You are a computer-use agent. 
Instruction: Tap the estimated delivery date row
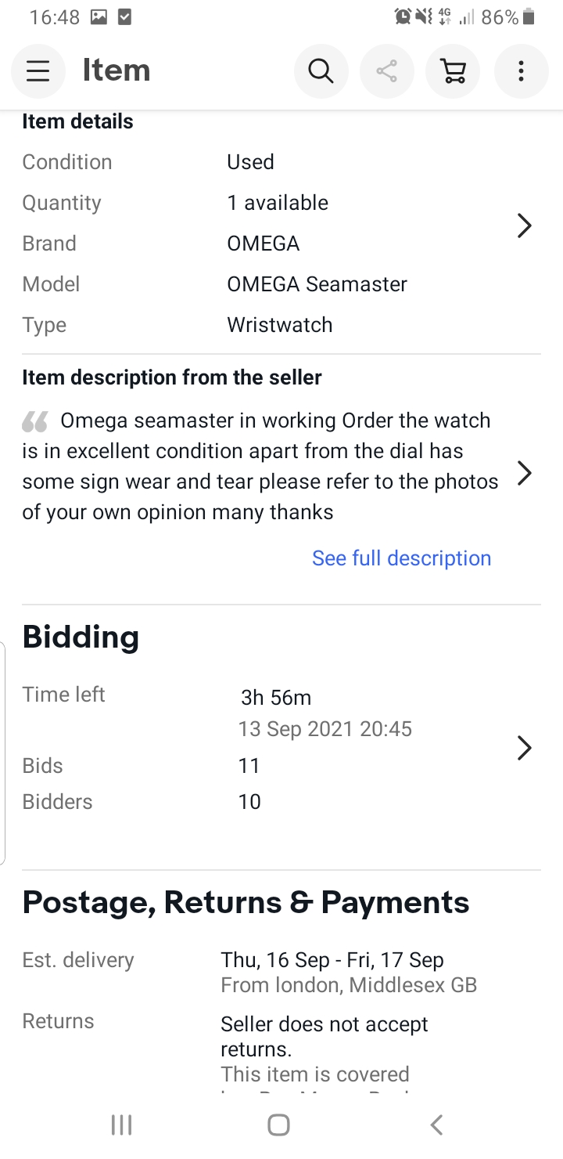pos(332,960)
